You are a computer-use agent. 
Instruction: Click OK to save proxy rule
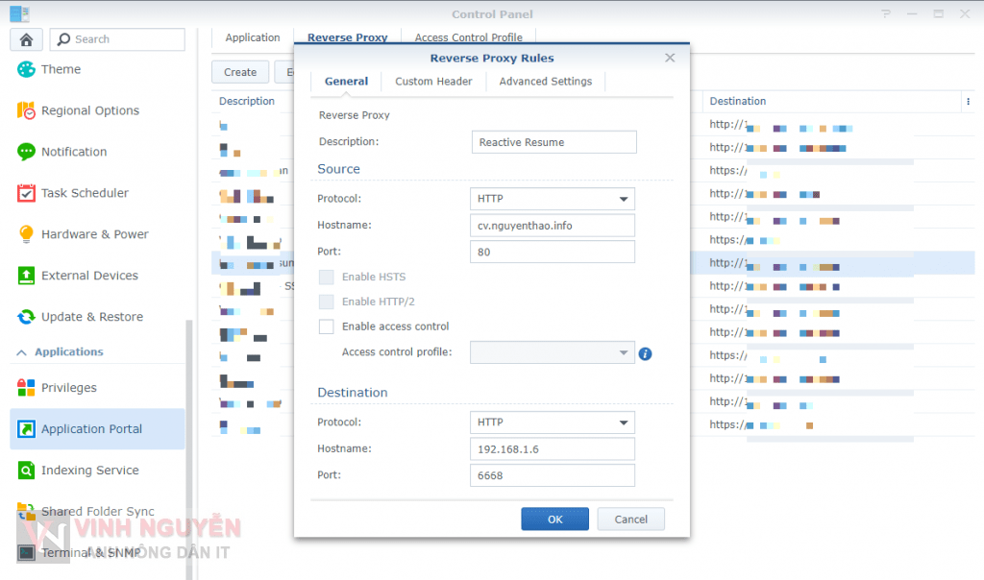pos(554,520)
